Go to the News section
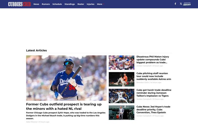 click(36, 4)
